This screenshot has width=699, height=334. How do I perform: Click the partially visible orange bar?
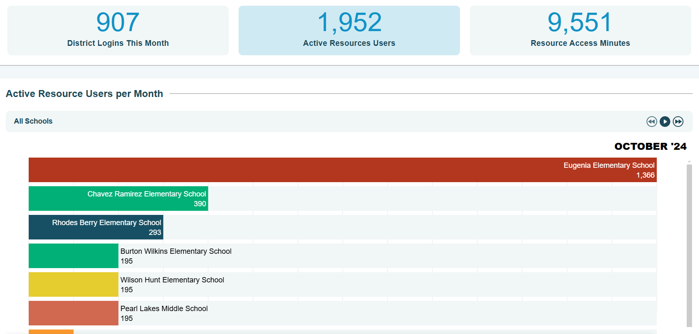click(x=51, y=332)
